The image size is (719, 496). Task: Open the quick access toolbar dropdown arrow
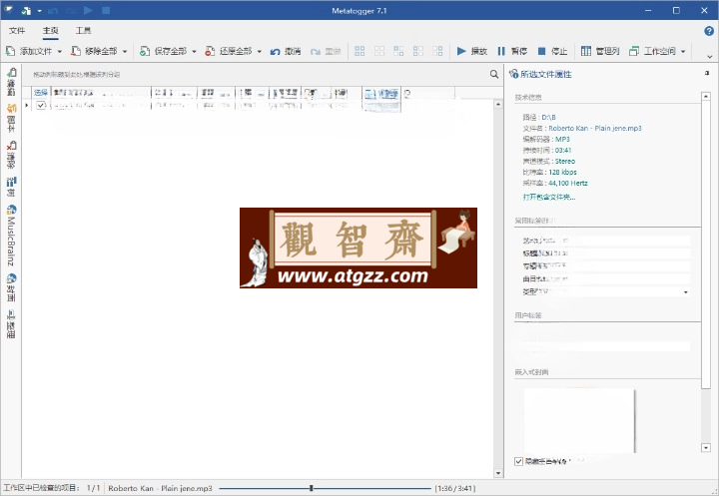pos(39,10)
